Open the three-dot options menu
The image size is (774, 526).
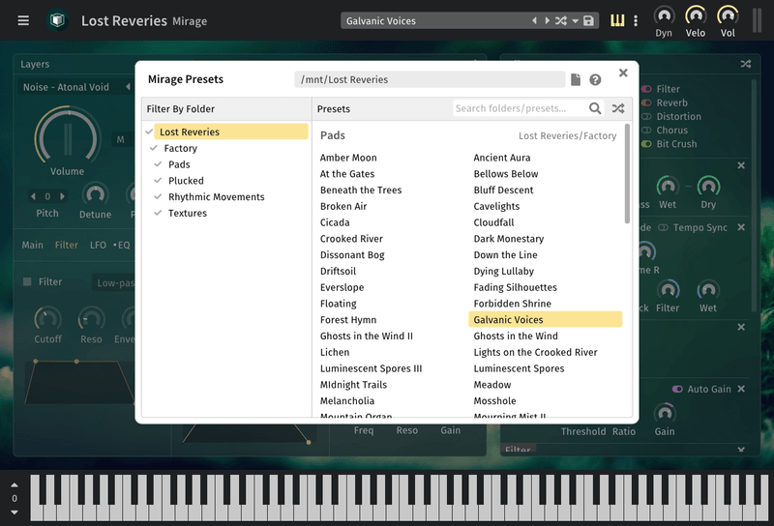[636, 20]
